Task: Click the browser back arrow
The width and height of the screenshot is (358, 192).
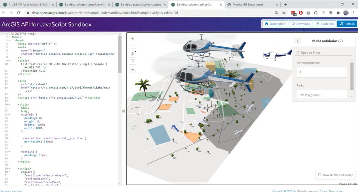Action: [4, 13]
